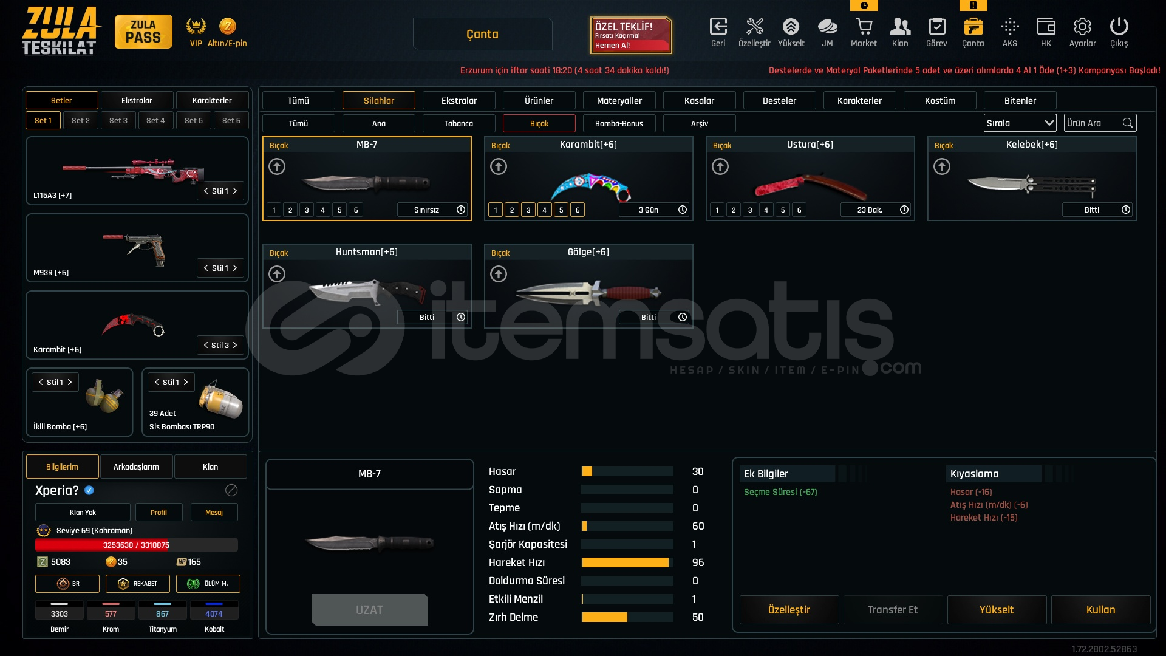The image size is (1166, 656).
Task: Click the upgrade arrow on Karambit[+6] card
Action: 499,166
